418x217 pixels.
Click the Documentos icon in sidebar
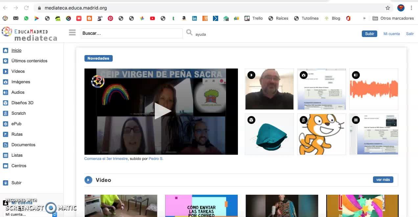point(5,145)
